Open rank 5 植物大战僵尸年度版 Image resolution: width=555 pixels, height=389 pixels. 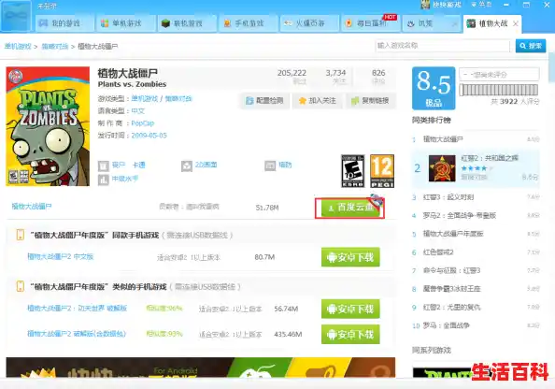tap(453, 234)
